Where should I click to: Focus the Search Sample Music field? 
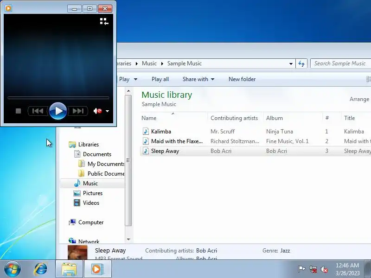pyautogui.click(x=341, y=63)
